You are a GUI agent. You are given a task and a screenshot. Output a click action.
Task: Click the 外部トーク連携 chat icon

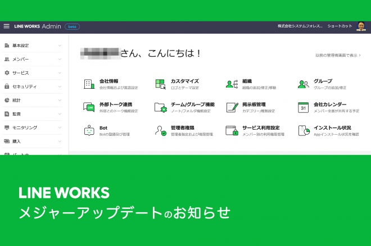(89, 107)
